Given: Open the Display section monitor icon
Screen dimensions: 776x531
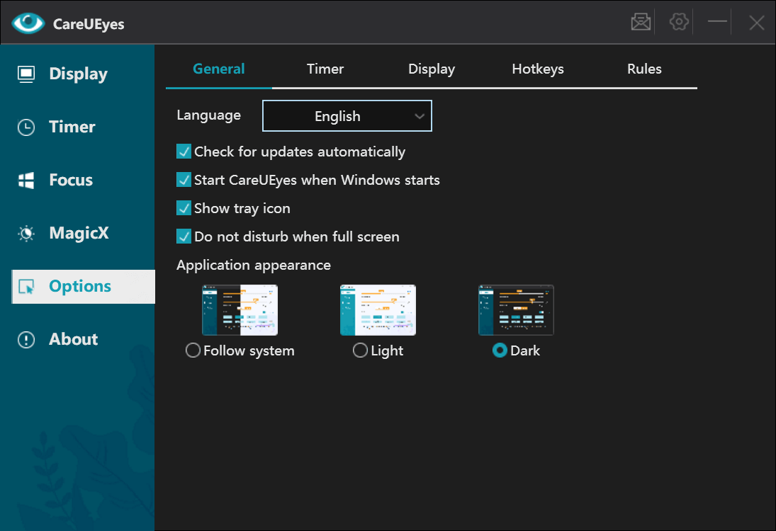Looking at the screenshot, I should tap(26, 74).
